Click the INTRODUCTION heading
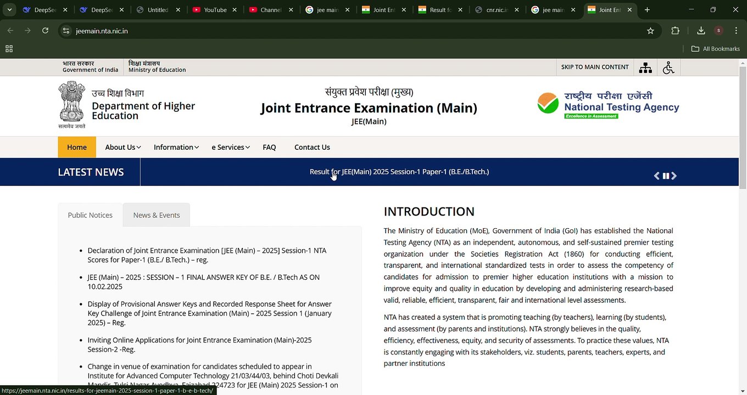The width and height of the screenshot is (747, 395). (x=429, y=212)
